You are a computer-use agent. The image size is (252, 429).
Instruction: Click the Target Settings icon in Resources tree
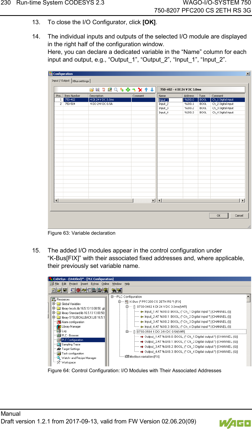click(x=59, y=349)
